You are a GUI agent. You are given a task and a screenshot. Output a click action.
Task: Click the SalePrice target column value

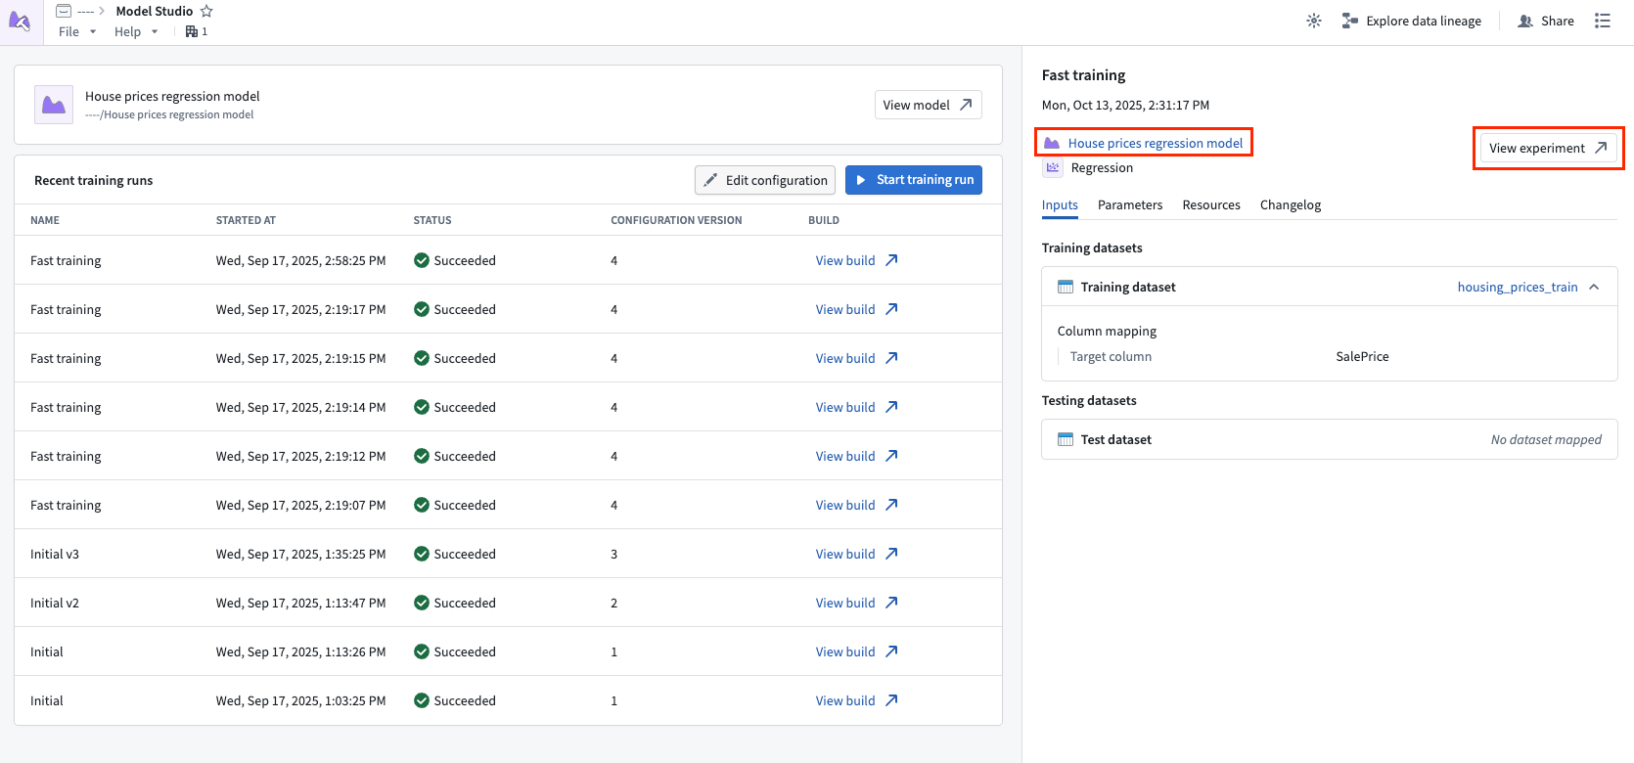(x=1362, y=356)
